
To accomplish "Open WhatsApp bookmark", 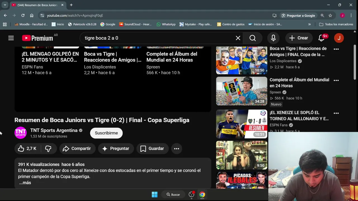I will (x=166, y=24).
